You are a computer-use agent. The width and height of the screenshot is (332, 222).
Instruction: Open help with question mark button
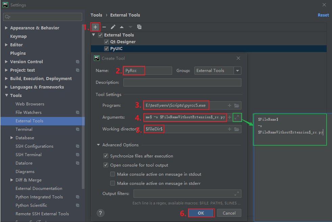coord(100,213)
